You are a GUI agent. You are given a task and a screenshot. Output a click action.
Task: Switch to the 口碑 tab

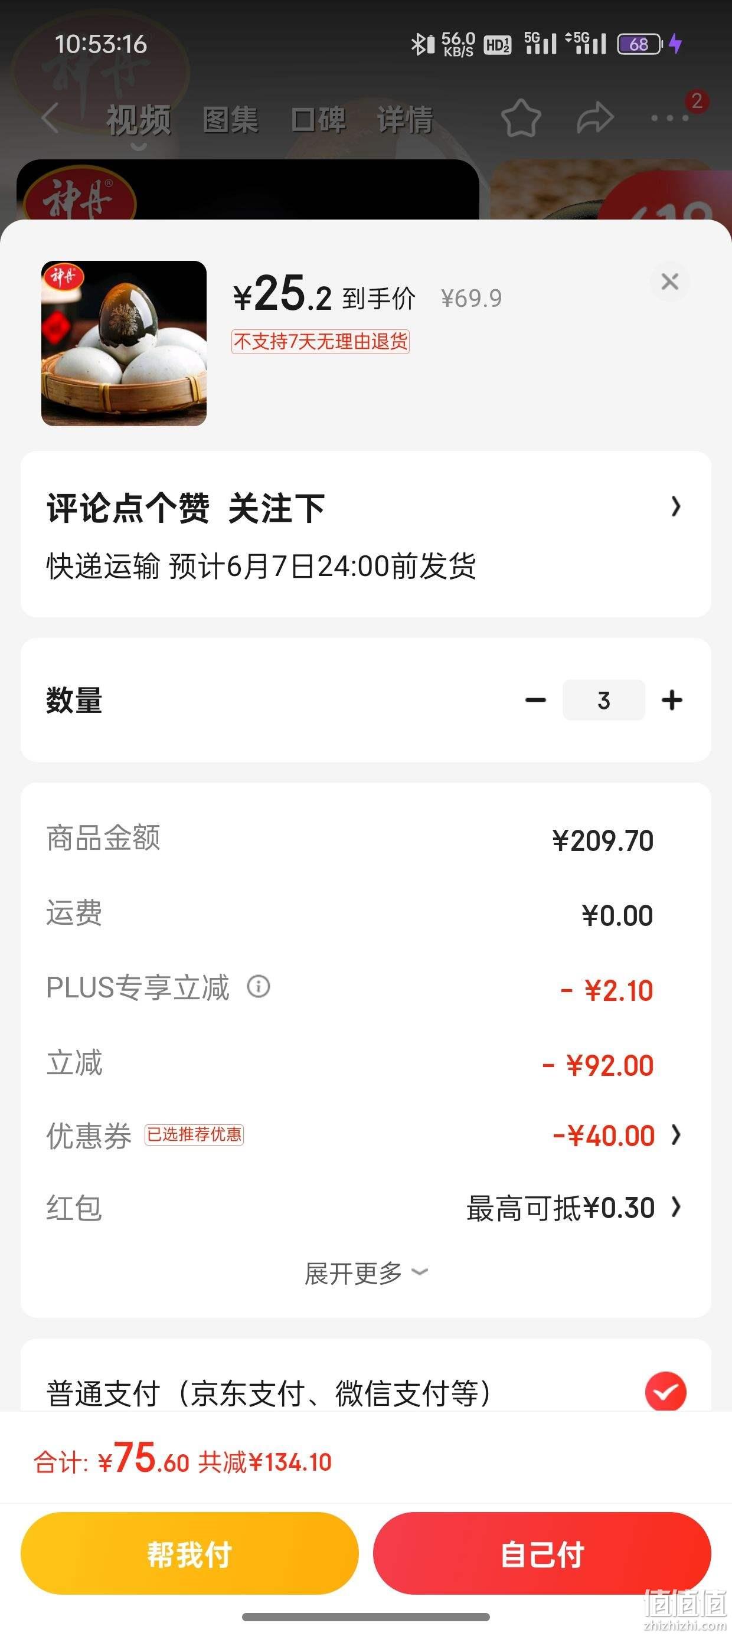[318, 119]
